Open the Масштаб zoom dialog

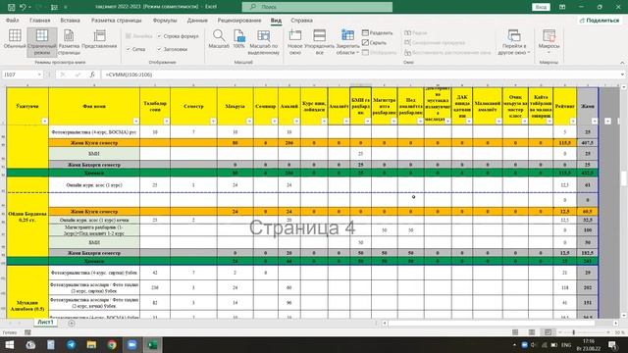[x=219, y=39]
